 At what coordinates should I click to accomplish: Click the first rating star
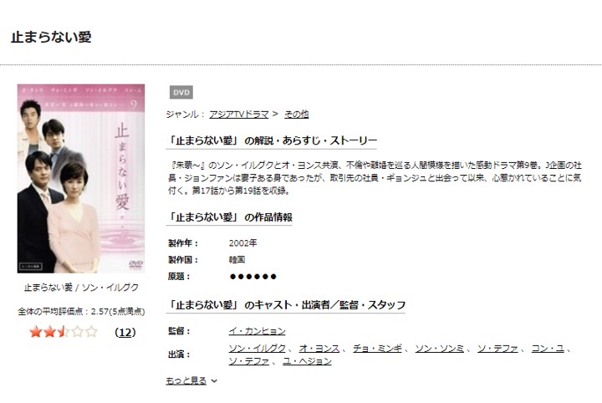pyautogui.click(x=36, y=332)
